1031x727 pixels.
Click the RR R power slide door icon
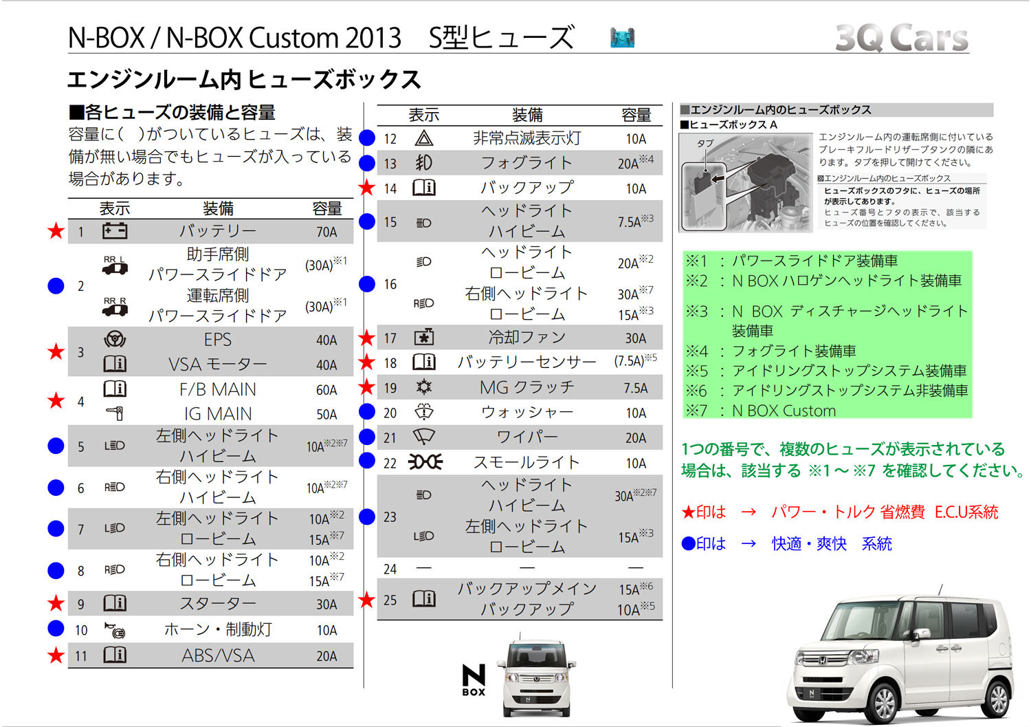[115, 307]
